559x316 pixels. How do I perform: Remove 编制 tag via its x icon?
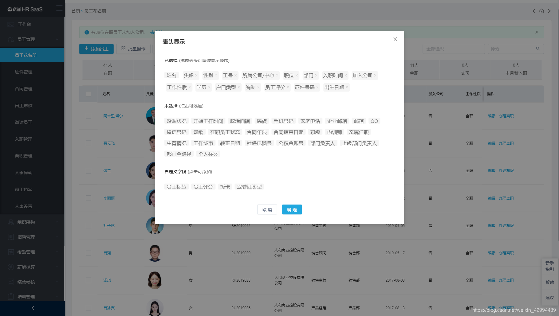click(x=258, y=88)
